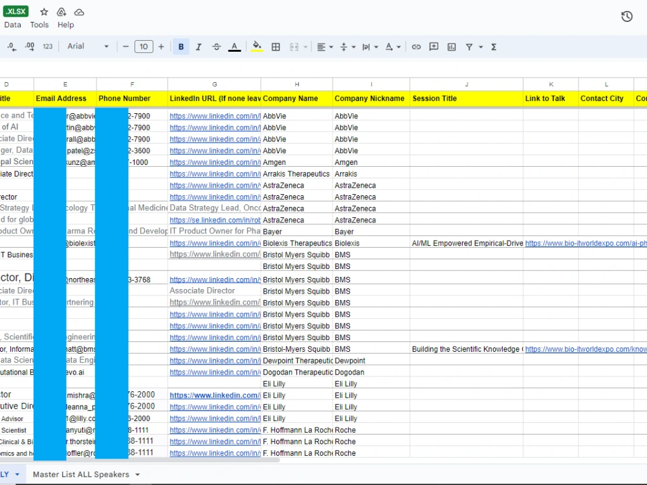This screenshot has height=485, width=647.
Task: Insert a chart
Action: [452, 47]
